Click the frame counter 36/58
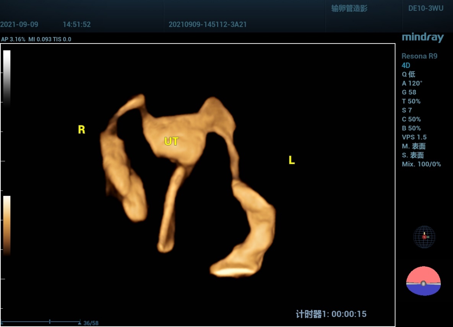The width and height of the screenshot is (453, 327). coord(91,323)
